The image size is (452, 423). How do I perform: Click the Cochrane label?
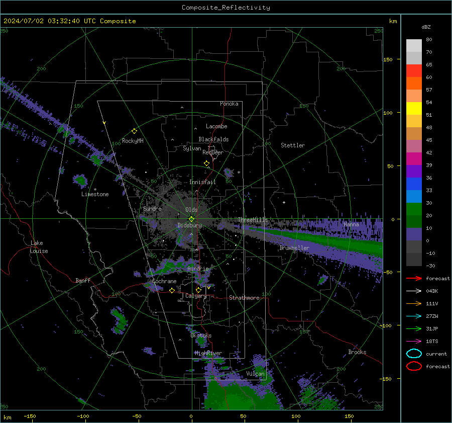tap(164, 281)
